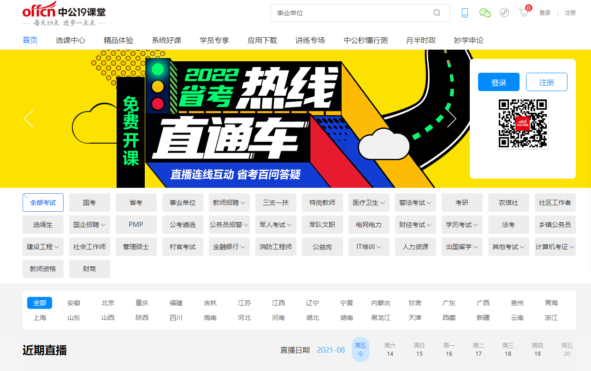This screenshot has height=371, width=591.
Task: Filter by region 浙江
Action: (x=551, y=318)
